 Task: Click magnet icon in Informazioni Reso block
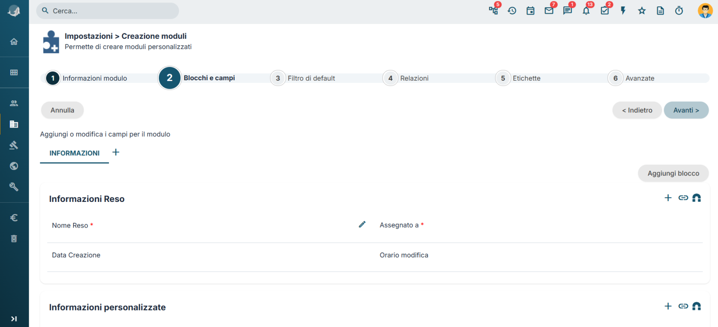[697, 198]
